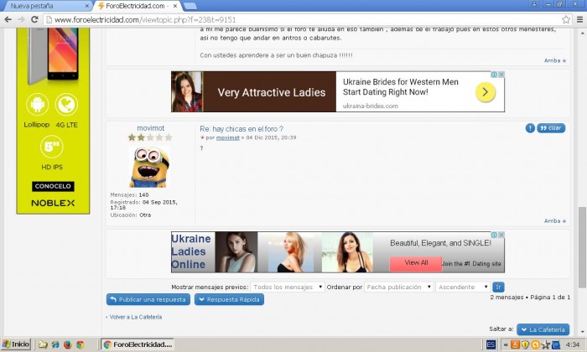
Task: Click the movimot link after 'por'
Action: 227,137
